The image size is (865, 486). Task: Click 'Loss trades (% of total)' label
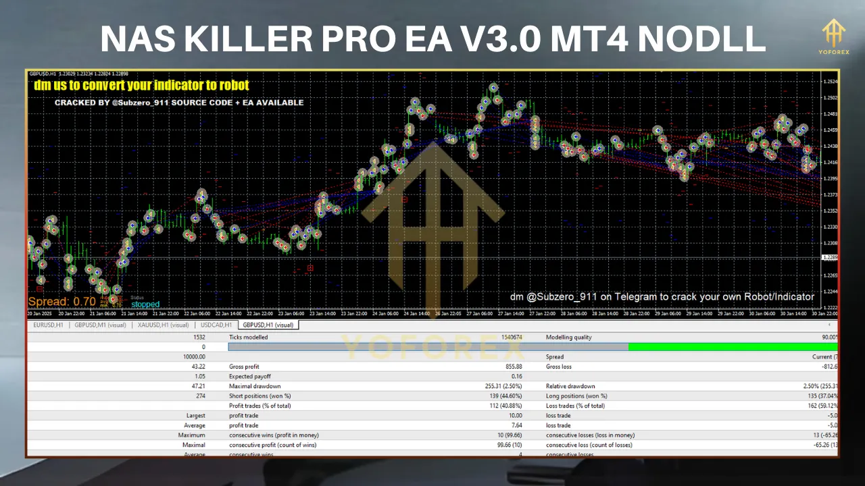click(x=576, y=406)
